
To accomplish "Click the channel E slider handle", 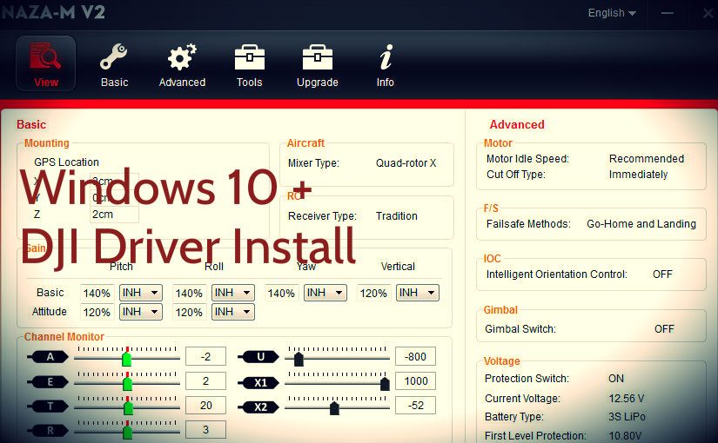I will (127, 382).
